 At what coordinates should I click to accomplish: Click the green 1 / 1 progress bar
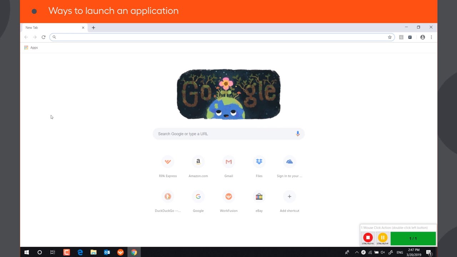[413, 238]
